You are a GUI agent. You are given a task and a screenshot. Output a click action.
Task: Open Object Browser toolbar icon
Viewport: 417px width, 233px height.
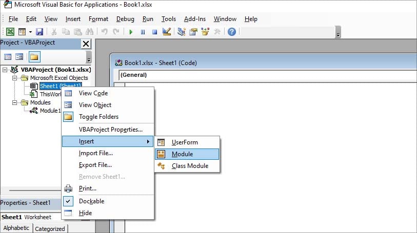pos(205,32)
